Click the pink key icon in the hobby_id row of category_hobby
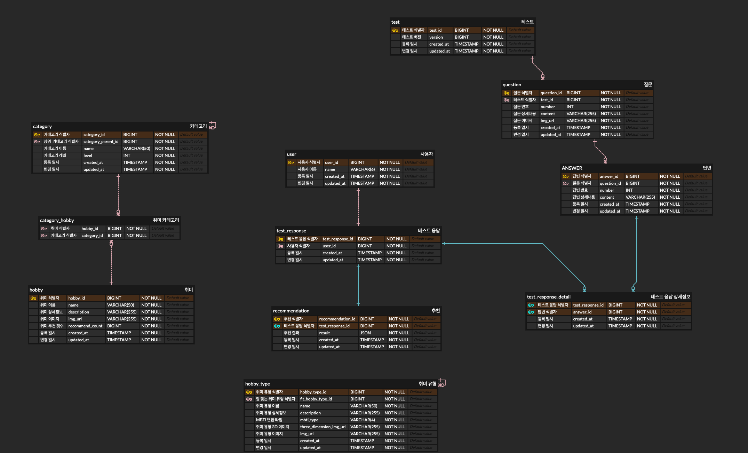The image size is (748, 453). [44, 229]
